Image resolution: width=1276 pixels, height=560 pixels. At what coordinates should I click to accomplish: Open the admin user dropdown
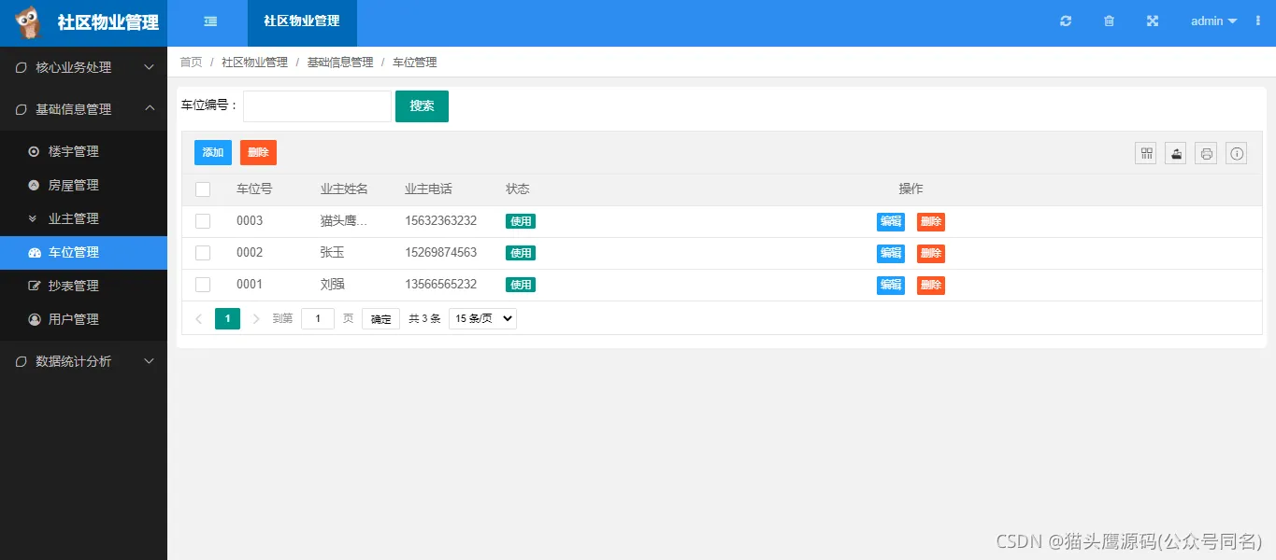point(1213,21)
